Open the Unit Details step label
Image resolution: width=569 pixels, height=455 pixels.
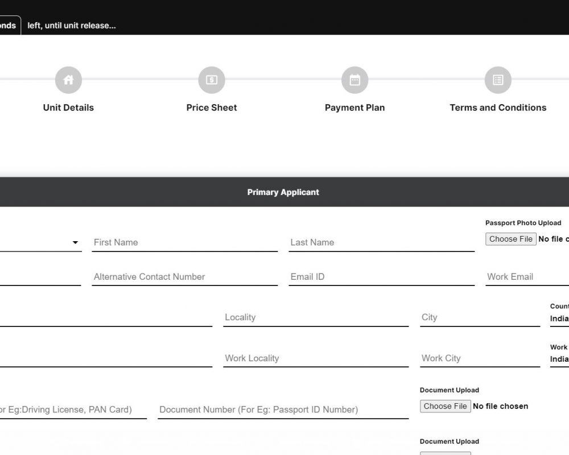68,107
